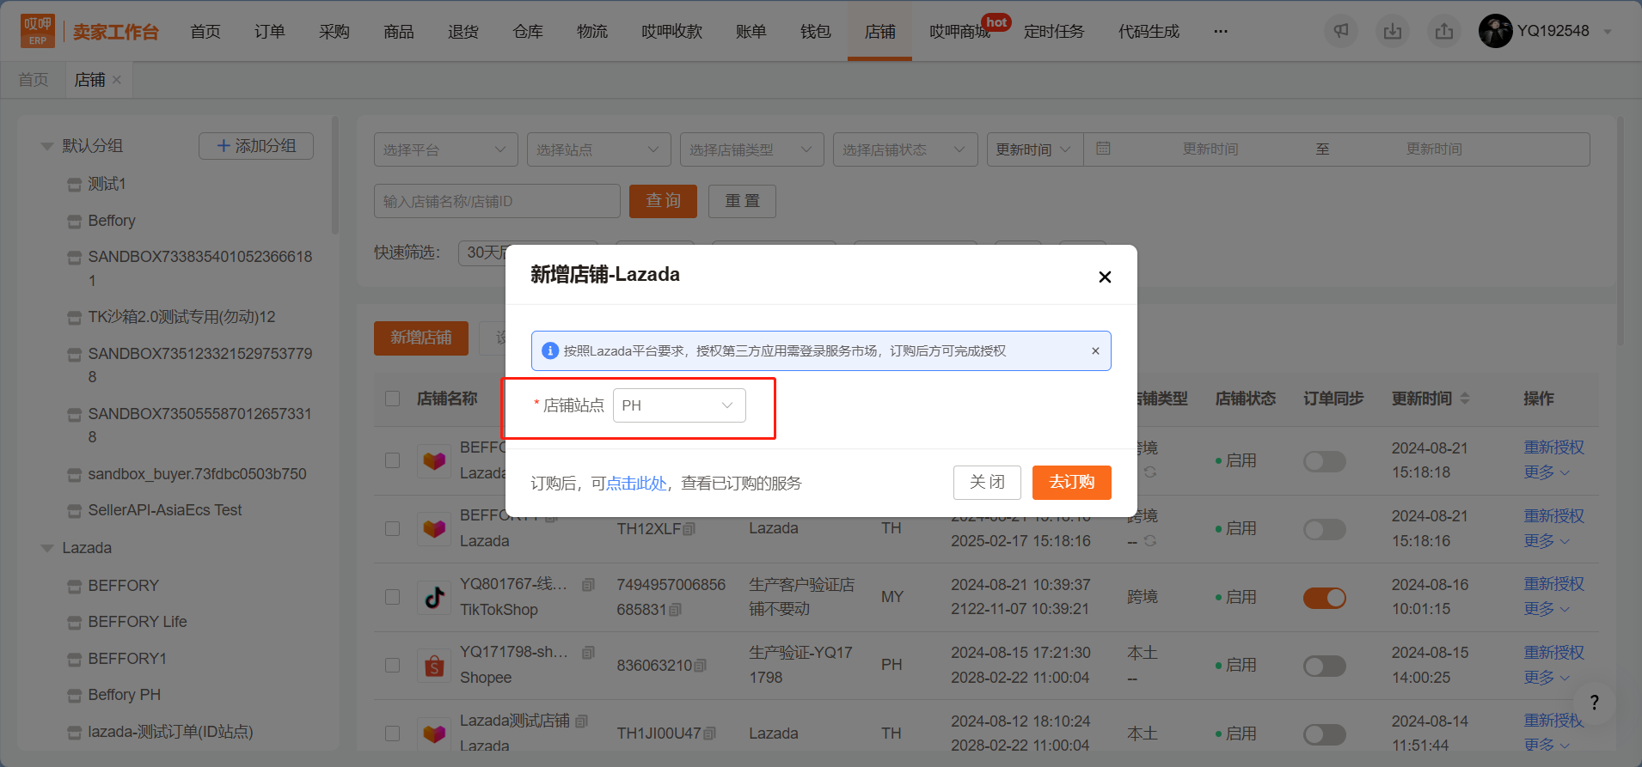1642x767 pixels.
Task: Open the 更新时间 type dropdown
Action: coord(1035,149)
